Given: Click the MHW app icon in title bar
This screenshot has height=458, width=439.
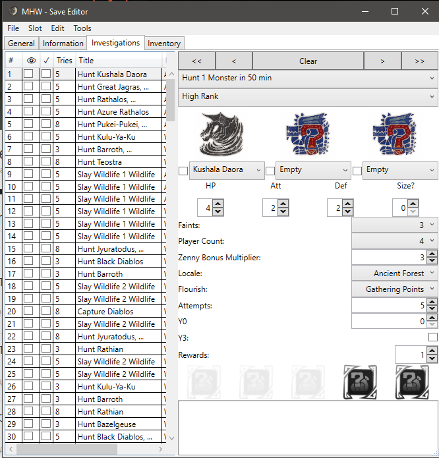Looking at the screenshot, I should 13,11.
